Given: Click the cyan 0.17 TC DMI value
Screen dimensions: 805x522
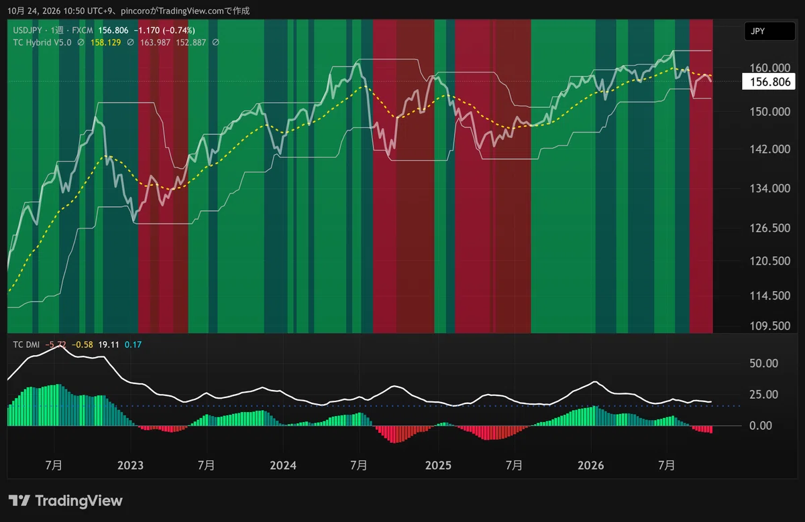Looking at the screenshot, I should point(133,344).
